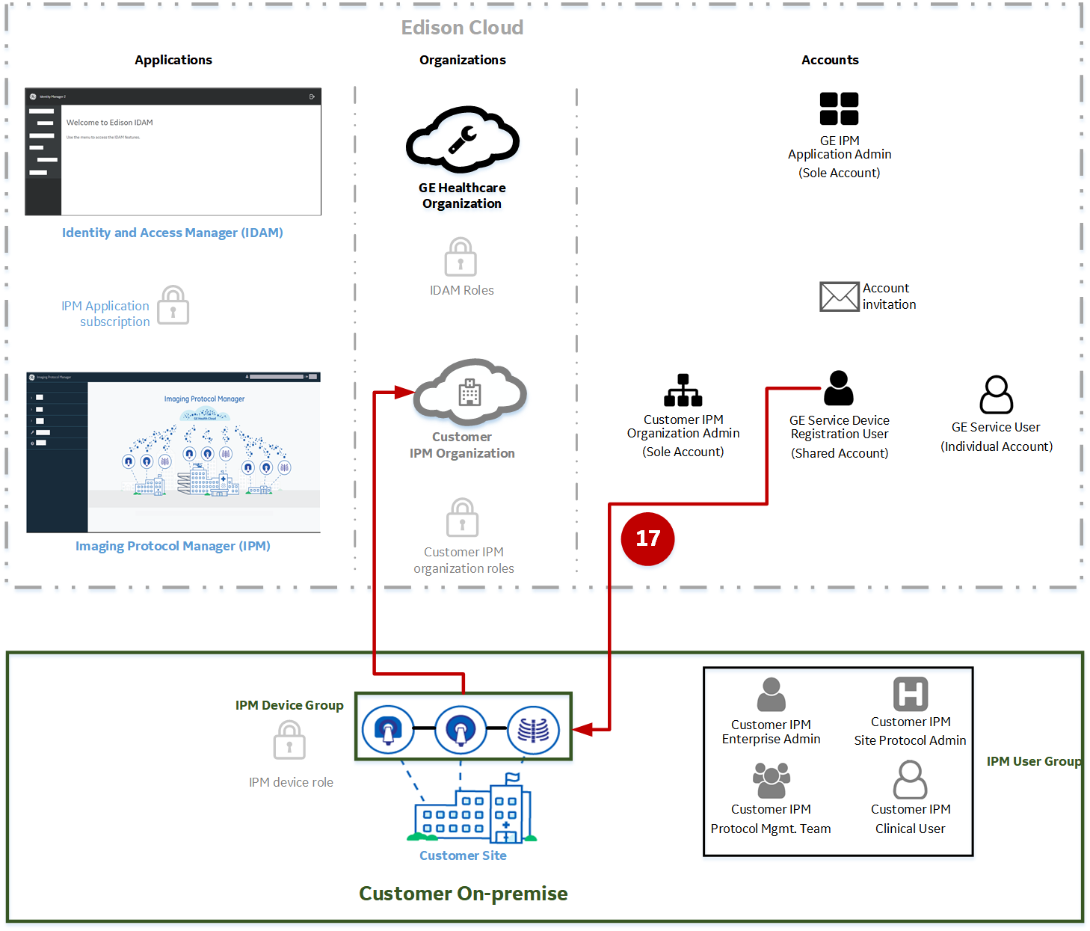This screenshot has height=931, width=1090.
Task: Toggle the Customer IPM organization roles lock
Action: pos(463,517)
